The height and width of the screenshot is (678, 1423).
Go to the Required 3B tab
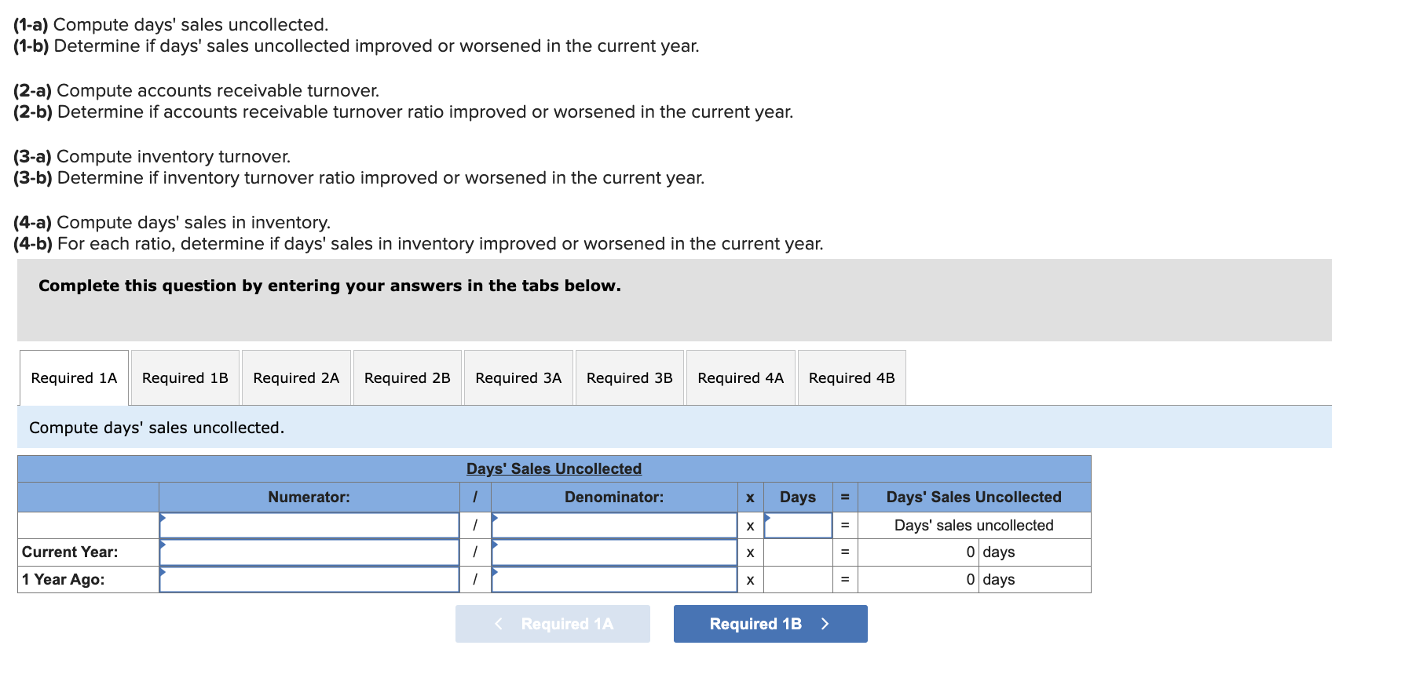click(630, 377)
